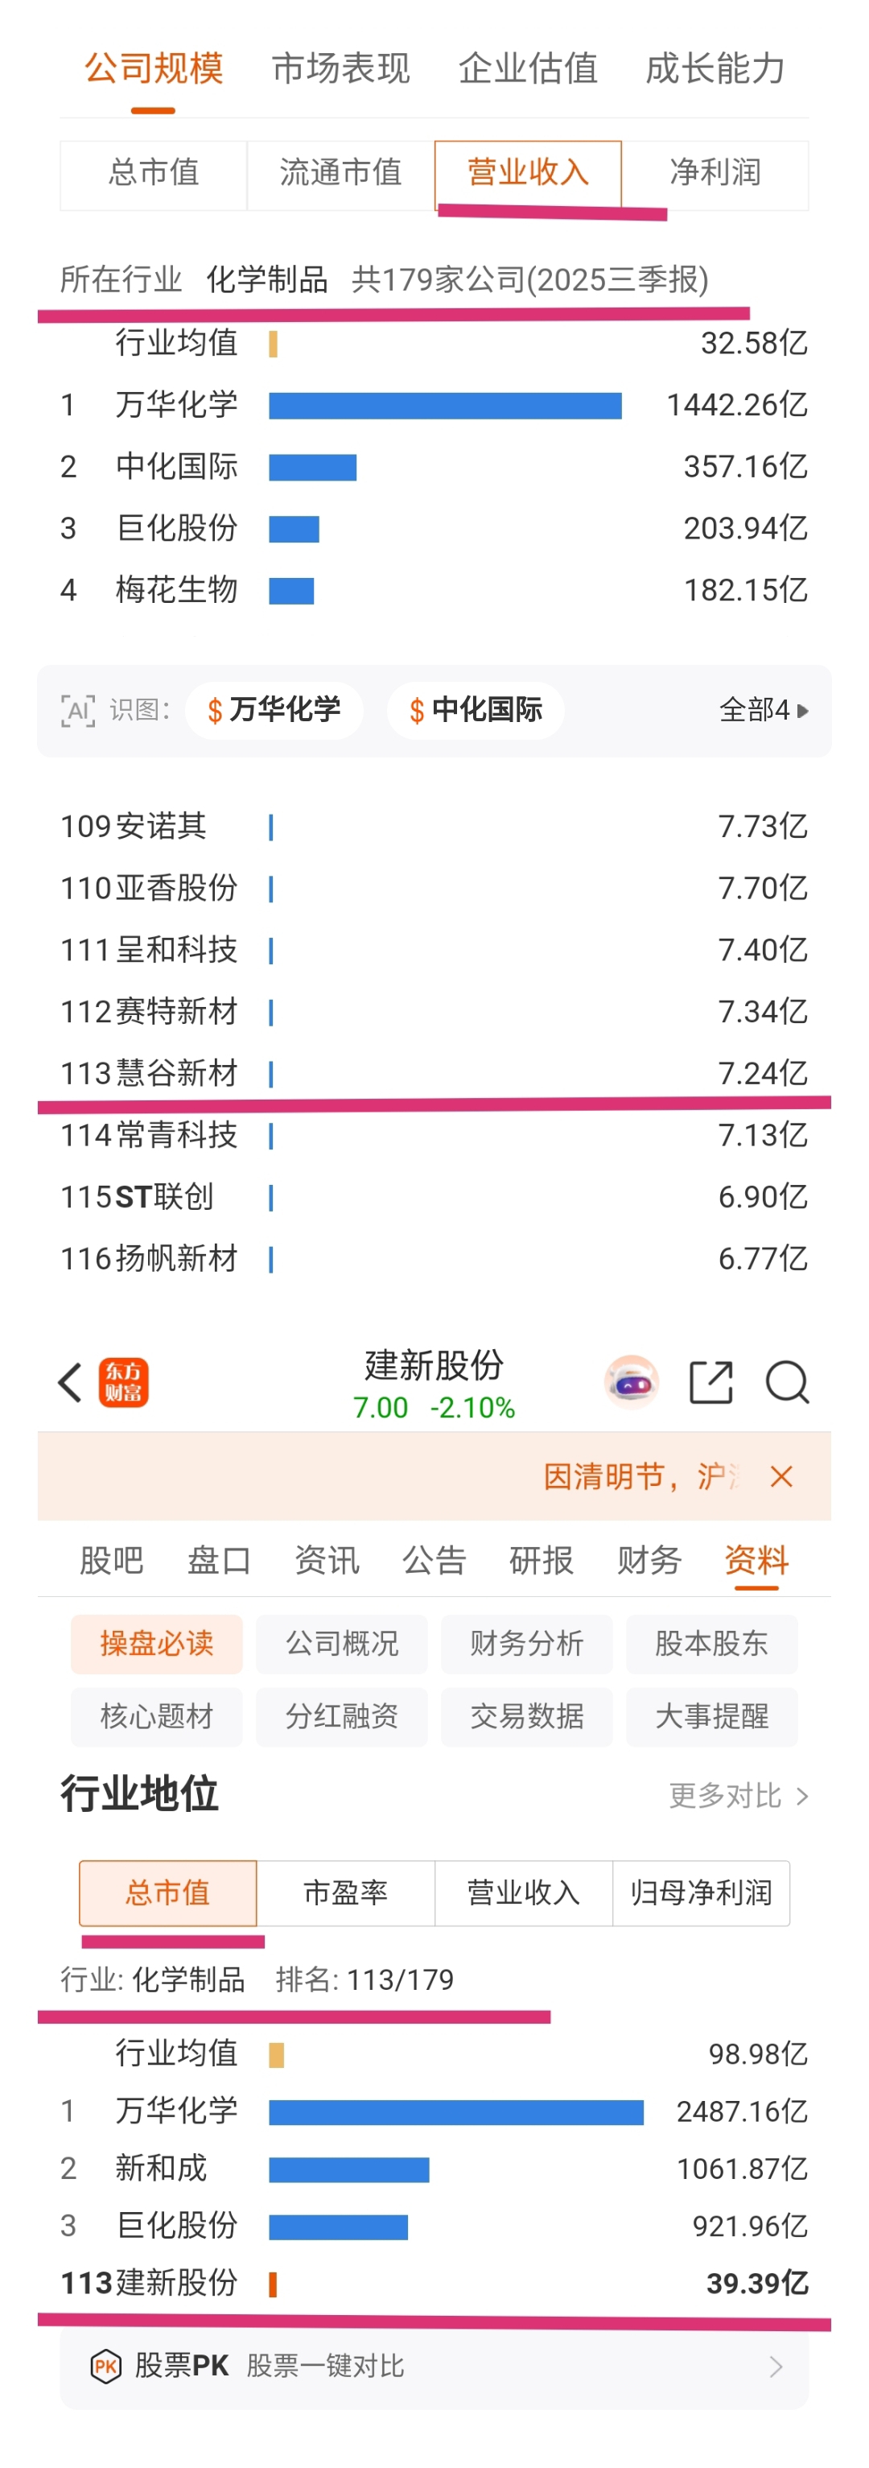Open search with the magnifier icon
The height and width of the screenshot is (2468, 869).
click(788, 1381)
